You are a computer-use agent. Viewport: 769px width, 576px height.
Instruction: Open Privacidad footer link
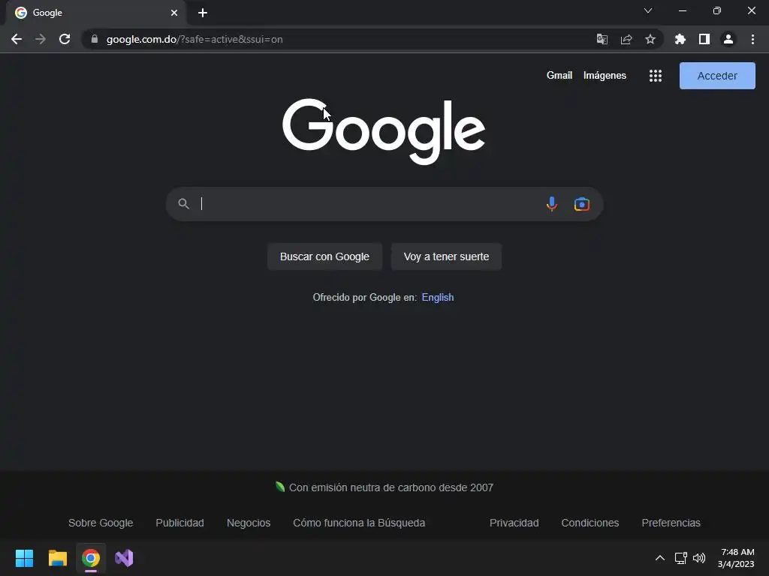coord(514,523)
